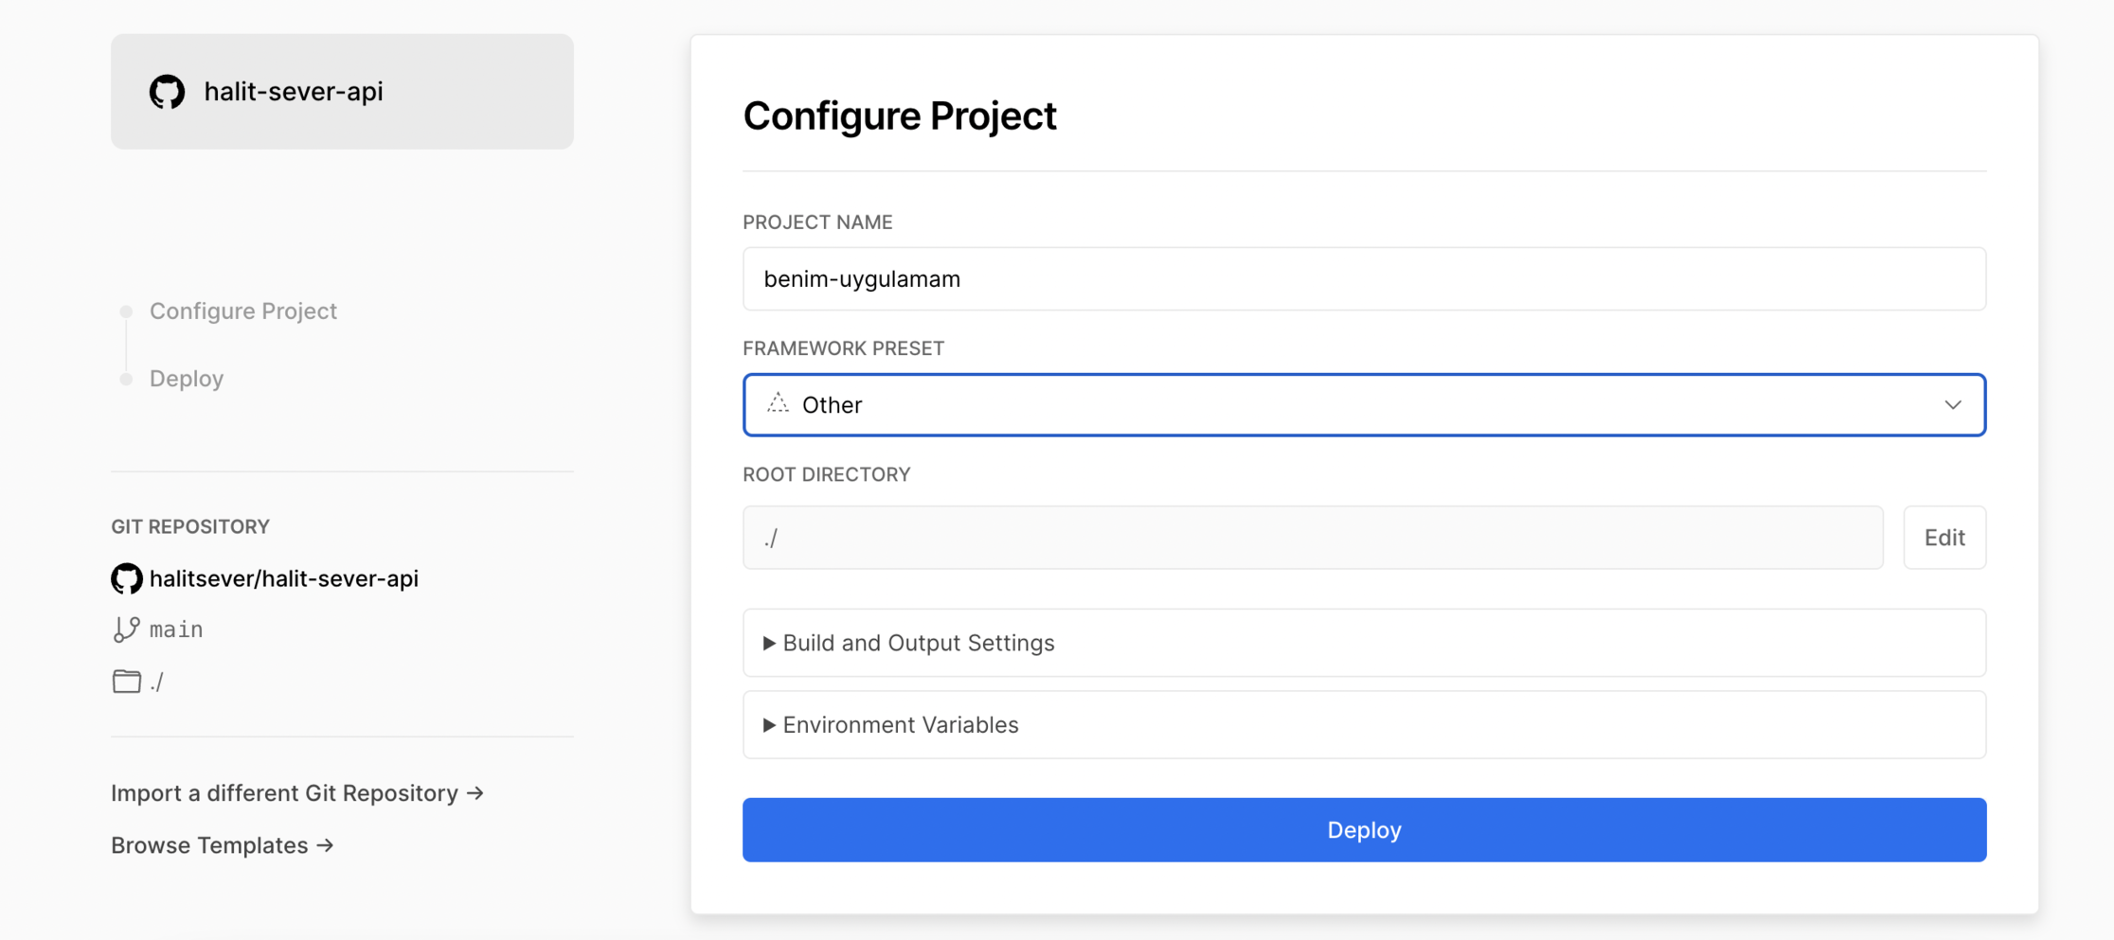Image resolution: width=2114 pixels, height=940 pixels.
Task: Open the Browse Templates link
Action: pyautogui.click(x=223, y=845)
